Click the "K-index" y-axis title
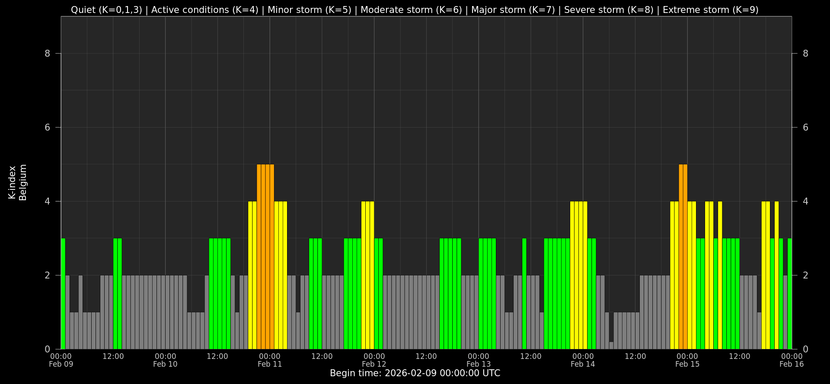This screenshot has height=384, width=830. [12, 182]
